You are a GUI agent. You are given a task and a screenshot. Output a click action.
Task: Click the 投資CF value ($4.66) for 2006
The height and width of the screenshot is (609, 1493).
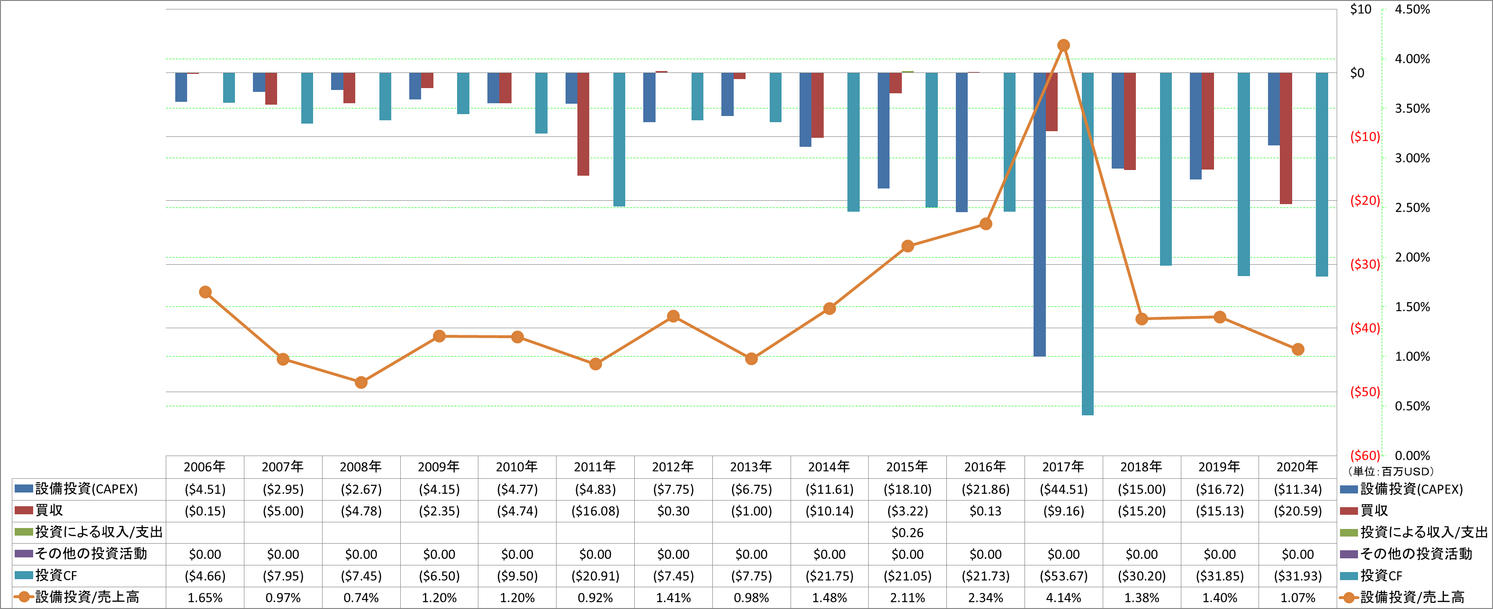(x=205, y=576)
